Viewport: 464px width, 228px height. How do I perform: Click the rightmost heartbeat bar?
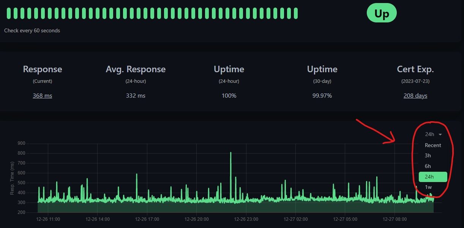(x=295, y=13)
